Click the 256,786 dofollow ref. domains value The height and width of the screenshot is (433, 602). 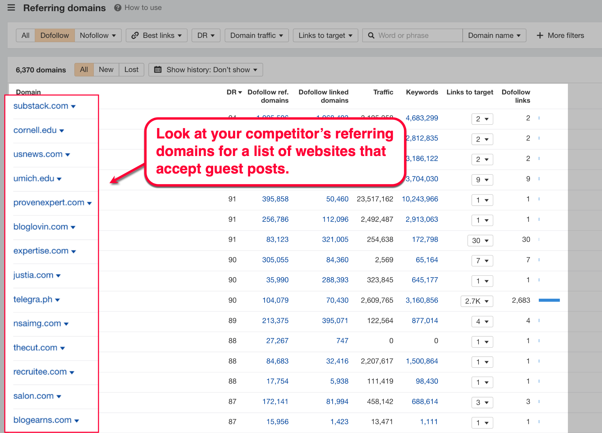(x=275, y=219)
